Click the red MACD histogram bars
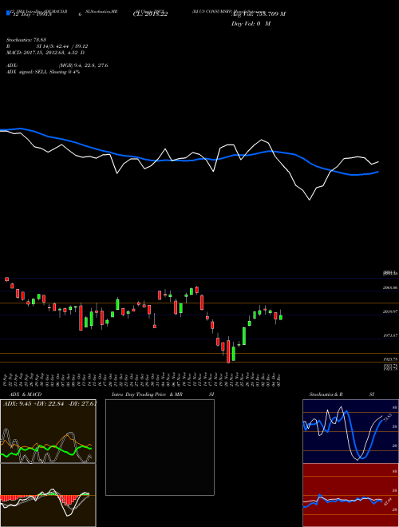 69,499
